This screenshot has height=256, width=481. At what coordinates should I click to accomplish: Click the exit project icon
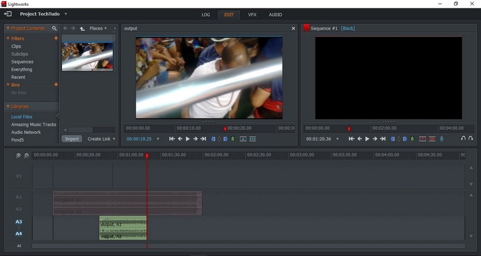pos(8,14)
